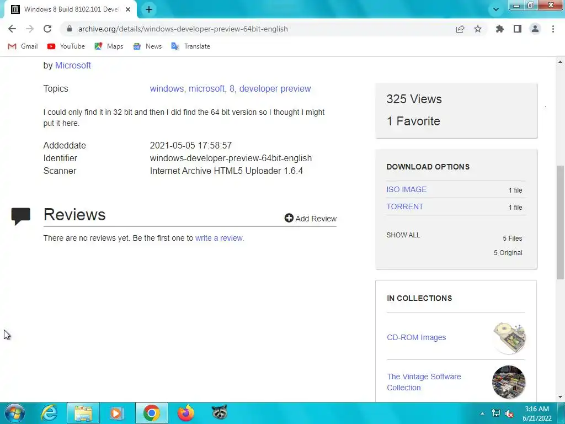Click '5 Original' files text

(x=508, y=253)
